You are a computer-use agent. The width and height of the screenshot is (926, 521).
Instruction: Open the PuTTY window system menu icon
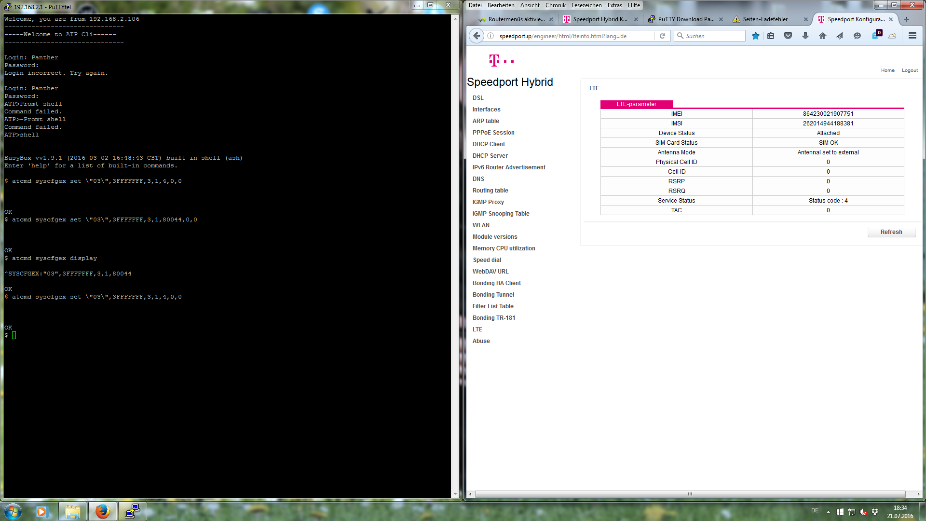tap(8, 7)
